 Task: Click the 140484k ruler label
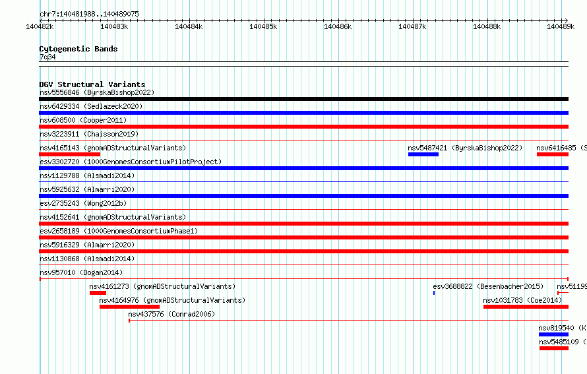click(189, 26)
